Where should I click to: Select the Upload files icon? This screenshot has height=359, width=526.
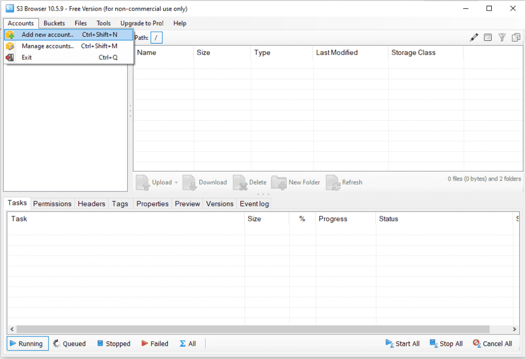pyautogui.click(x=144, y=182)
